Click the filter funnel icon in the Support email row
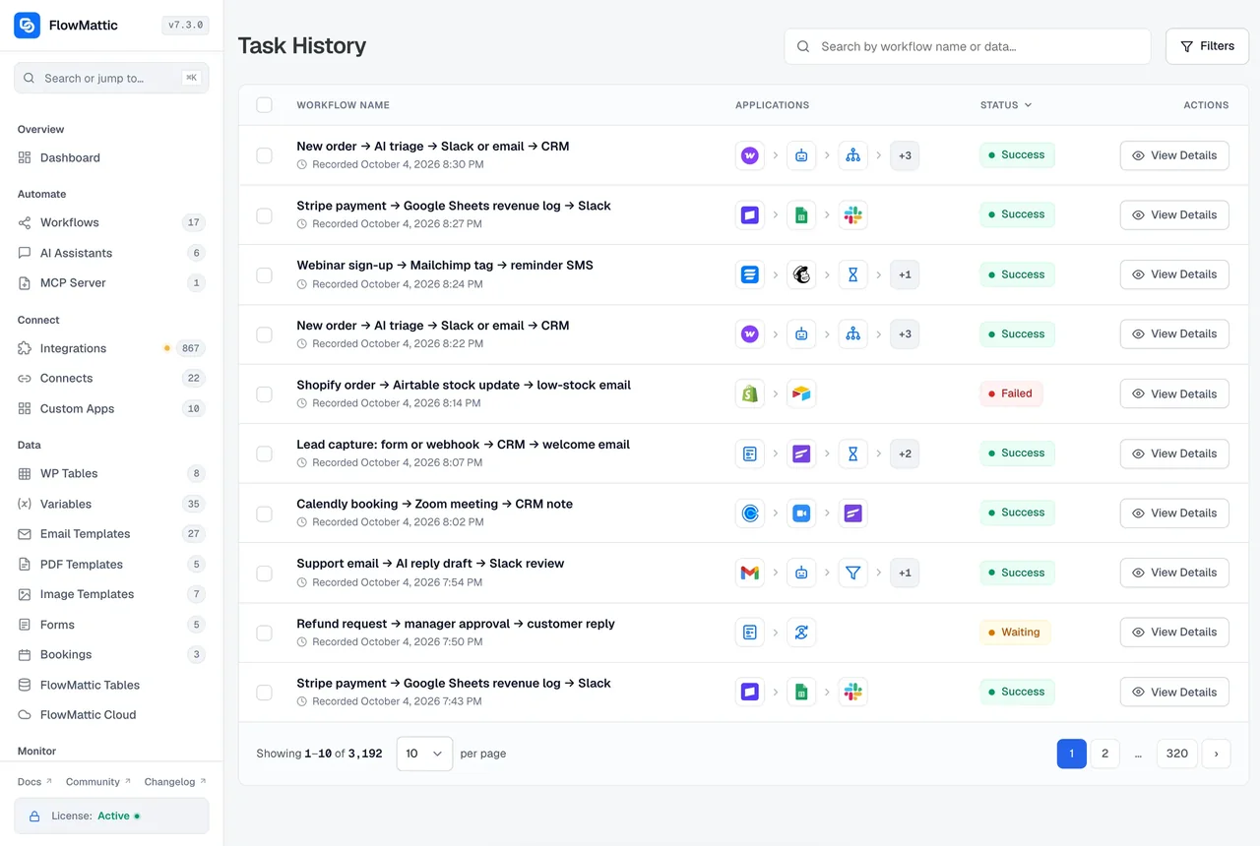 pyautogui.click(x=852, y=573)
